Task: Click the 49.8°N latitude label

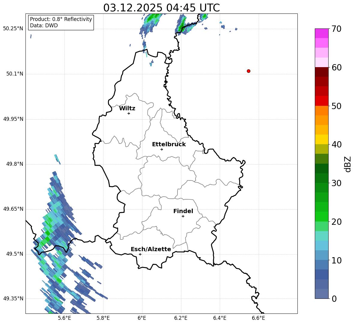Action: pos(15,164)
